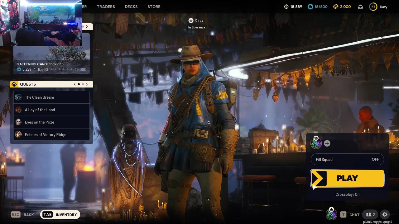Viewport: 399px width, 224px height.
Task: Click the Crossplay: On setting
Action: pos(347,194)
